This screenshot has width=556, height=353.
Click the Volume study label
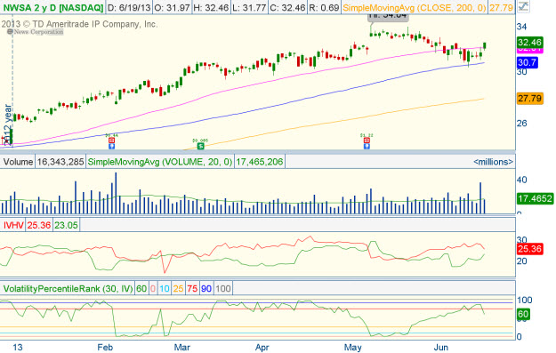point(18,162)
